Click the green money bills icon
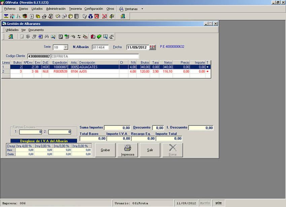The height and width of the screenshot is (207, 286). pos(99,37)
